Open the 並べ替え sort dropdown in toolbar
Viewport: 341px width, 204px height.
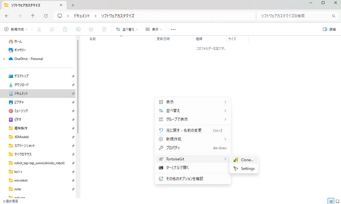[127, 29]
